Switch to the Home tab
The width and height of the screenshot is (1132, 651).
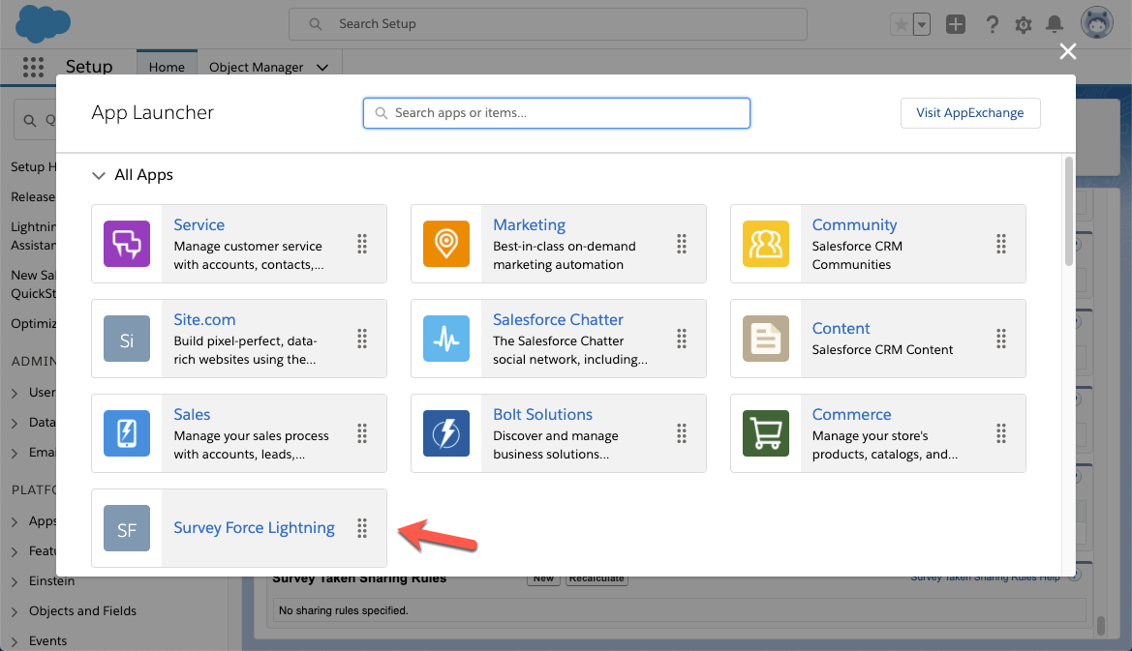(167, 67)
